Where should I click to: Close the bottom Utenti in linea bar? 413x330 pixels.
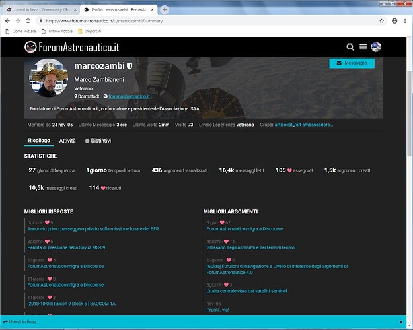[x=401, y=322]
